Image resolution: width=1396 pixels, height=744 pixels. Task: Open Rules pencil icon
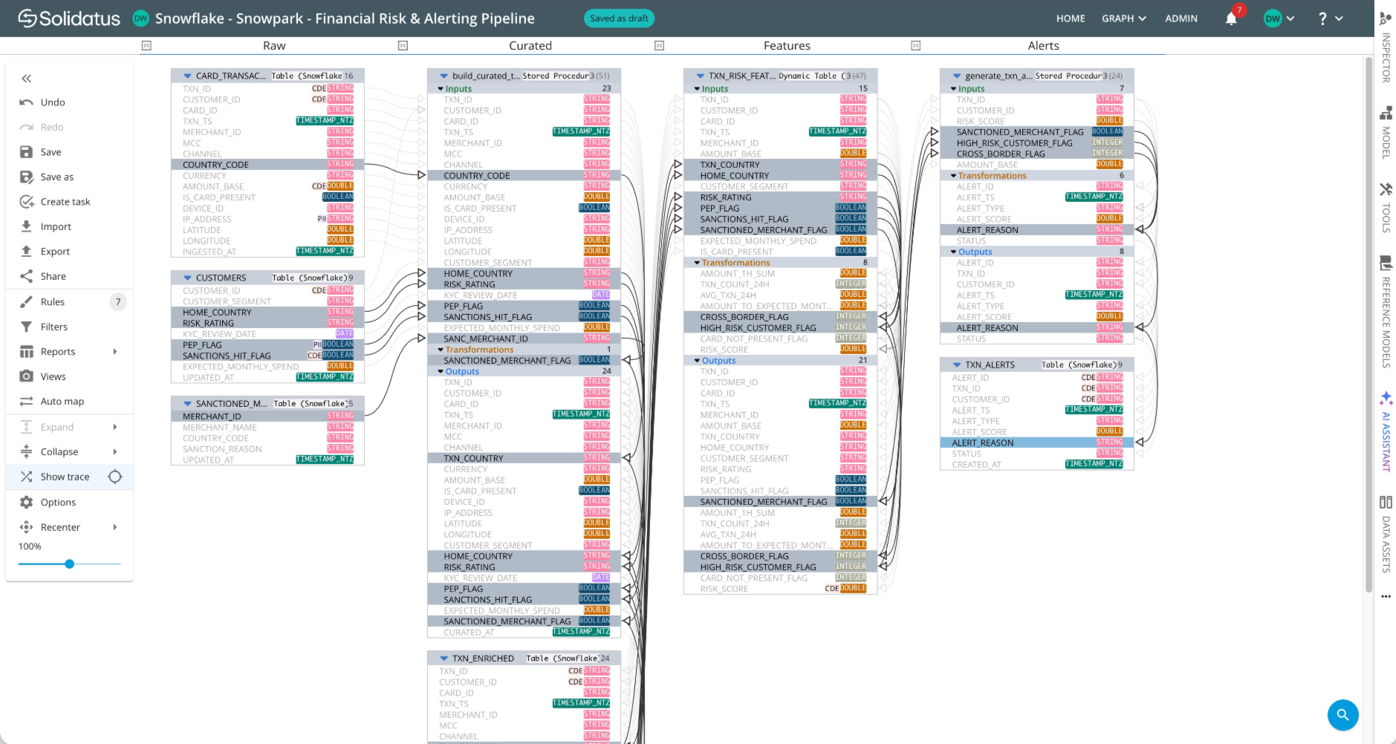pos(26,301)
